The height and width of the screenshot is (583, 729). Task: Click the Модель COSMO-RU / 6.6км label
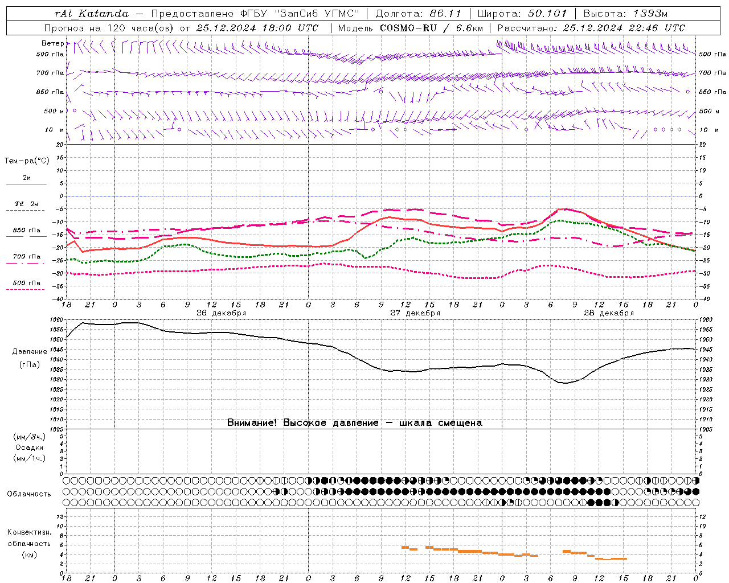pos(411,28)
